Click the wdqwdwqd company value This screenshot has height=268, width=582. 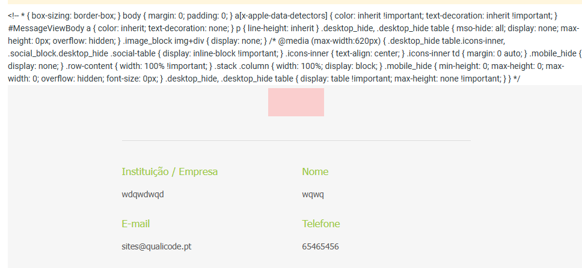142,195
